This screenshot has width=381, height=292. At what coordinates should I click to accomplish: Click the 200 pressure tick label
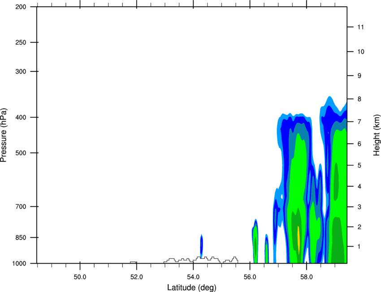click(21, 7)
